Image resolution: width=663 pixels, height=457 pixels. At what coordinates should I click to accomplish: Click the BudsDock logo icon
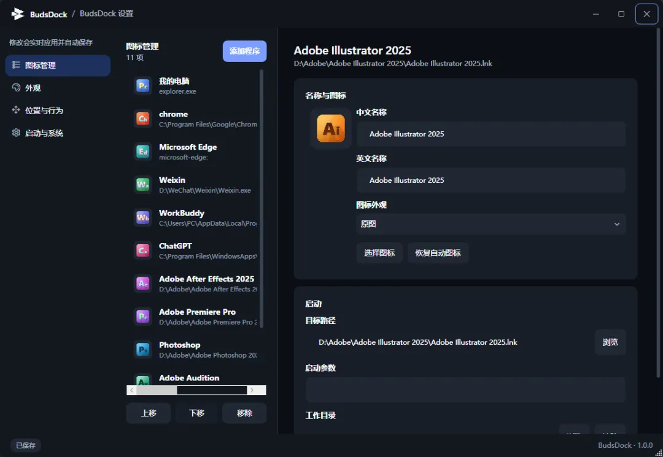[x=17, y=14]
